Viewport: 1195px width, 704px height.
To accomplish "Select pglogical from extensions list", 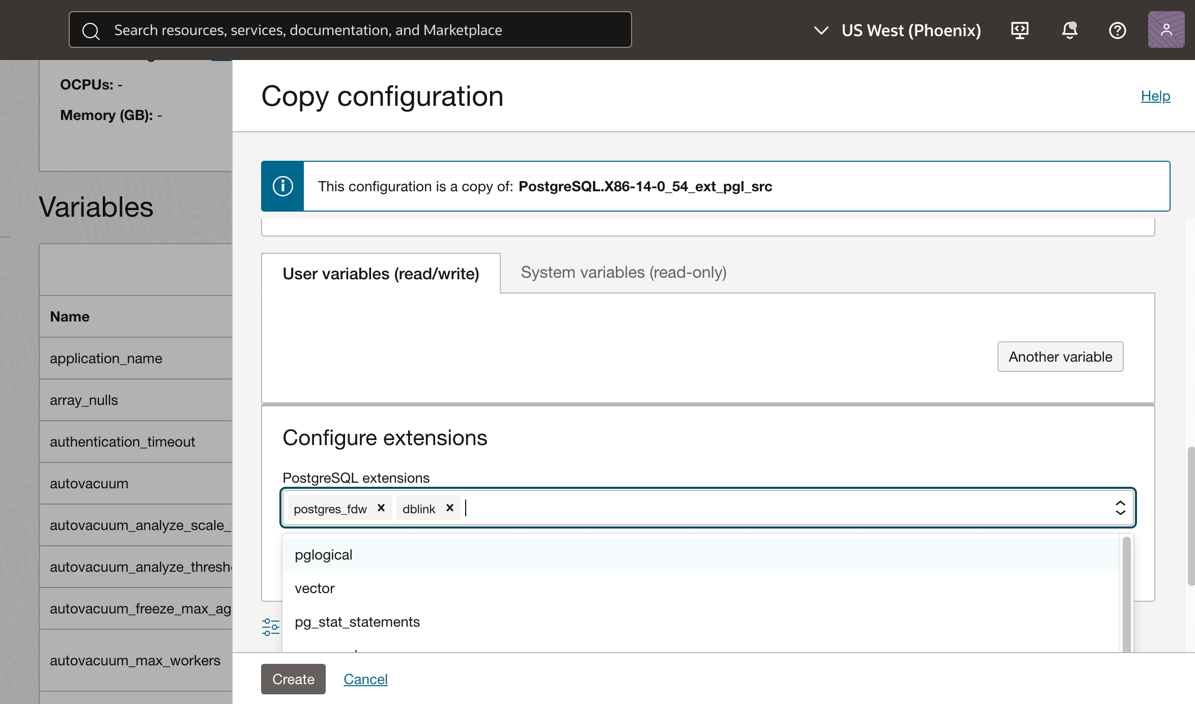I will (x=324, y=554).
